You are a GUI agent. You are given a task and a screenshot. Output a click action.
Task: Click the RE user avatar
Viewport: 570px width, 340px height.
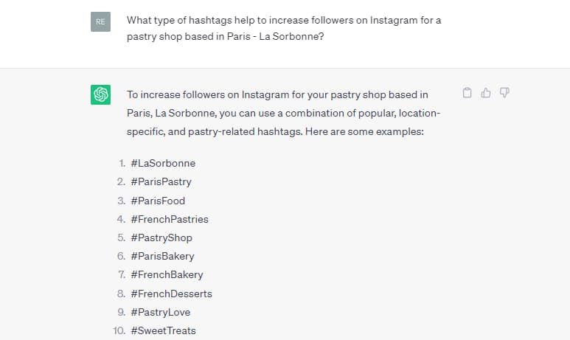[101, 21]
